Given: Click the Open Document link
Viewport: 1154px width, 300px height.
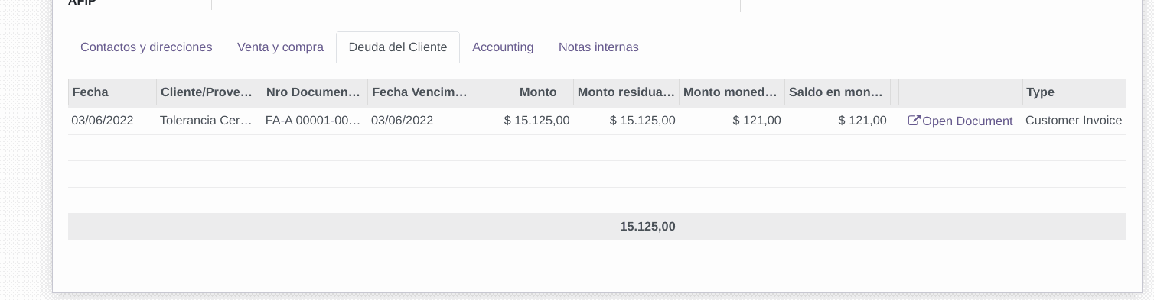Looking at the screenshot, I should point(960,121).
